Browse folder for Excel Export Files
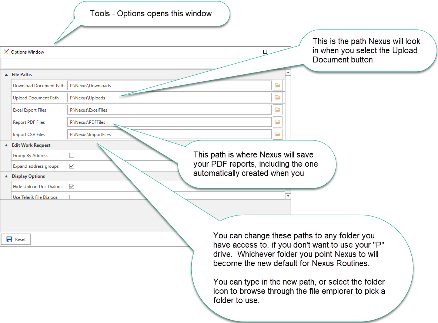 (277, 110)
